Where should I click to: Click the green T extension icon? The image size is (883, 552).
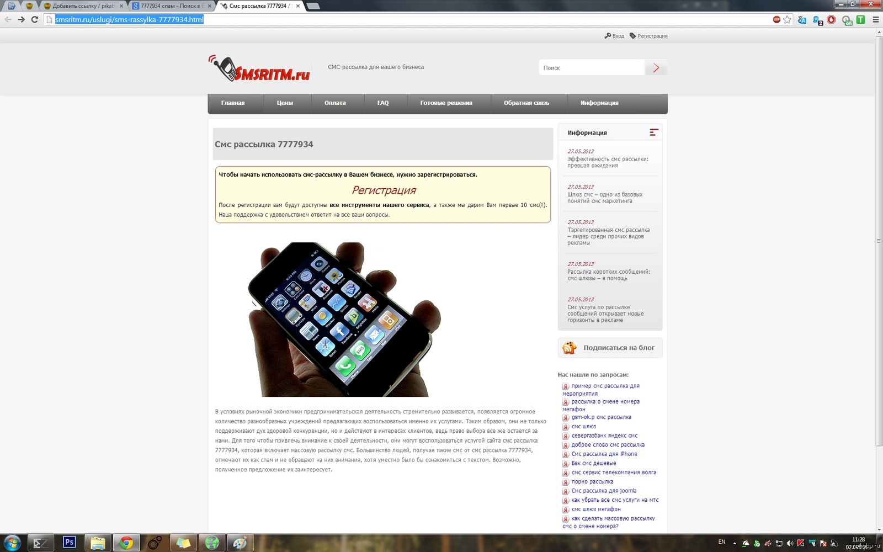coord(860,19)
